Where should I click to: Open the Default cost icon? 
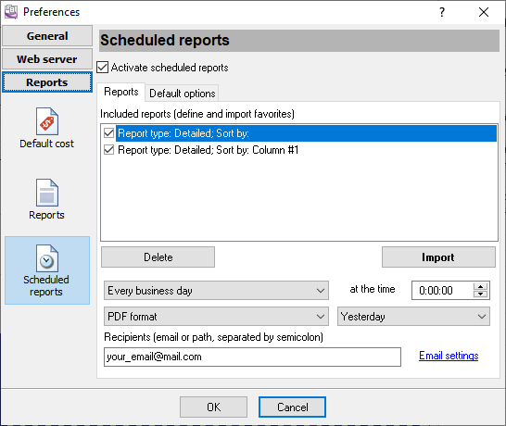pyautogui.click(x=47, y=121)
